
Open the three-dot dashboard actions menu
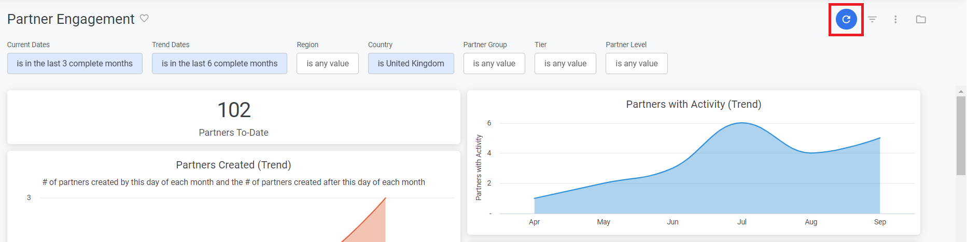[x=895, y=19]
